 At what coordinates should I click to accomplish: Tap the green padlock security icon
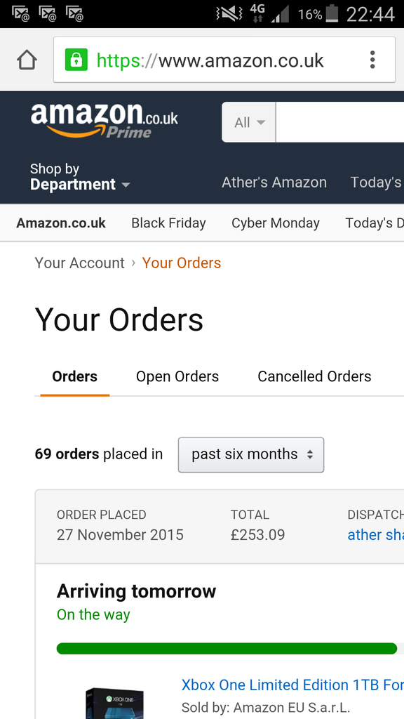pyautogui.click(x=76, y=60)
